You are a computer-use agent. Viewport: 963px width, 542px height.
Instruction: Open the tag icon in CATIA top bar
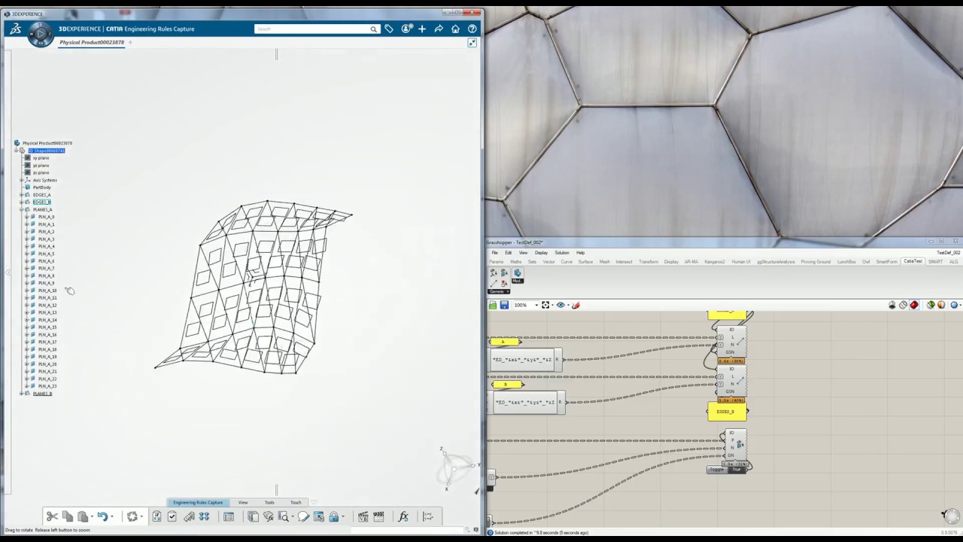point(389,29)
